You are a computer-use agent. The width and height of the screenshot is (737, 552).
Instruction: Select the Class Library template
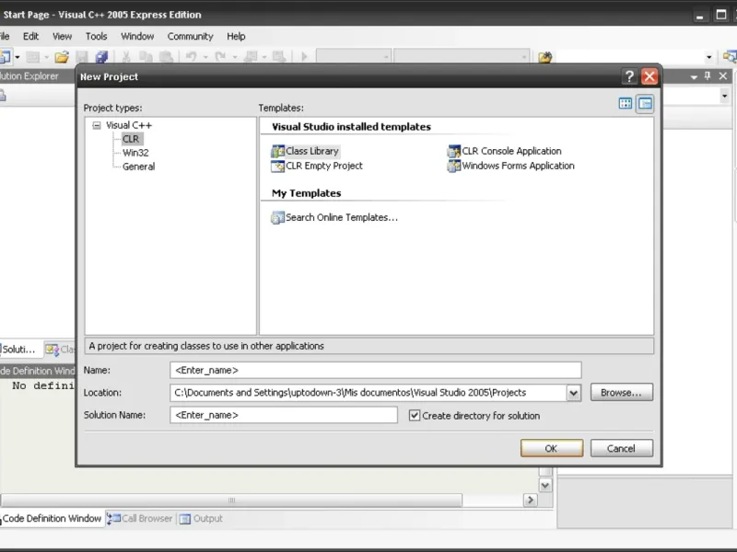[305, 151]
